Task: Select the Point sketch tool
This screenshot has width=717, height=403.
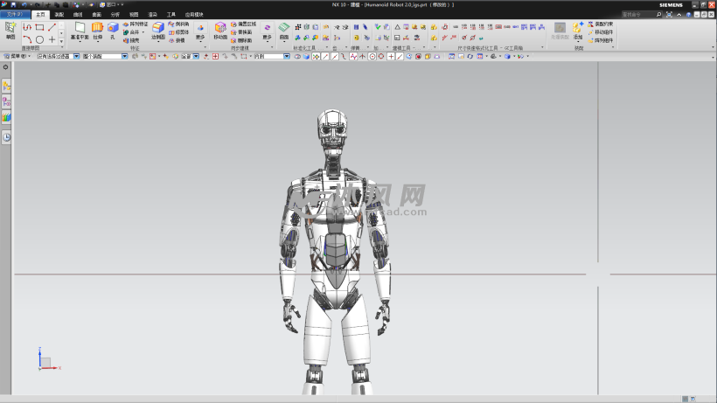Action: [52, 39]
